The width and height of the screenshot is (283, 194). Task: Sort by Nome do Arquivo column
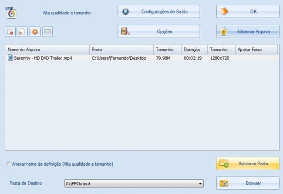(47, 50)
